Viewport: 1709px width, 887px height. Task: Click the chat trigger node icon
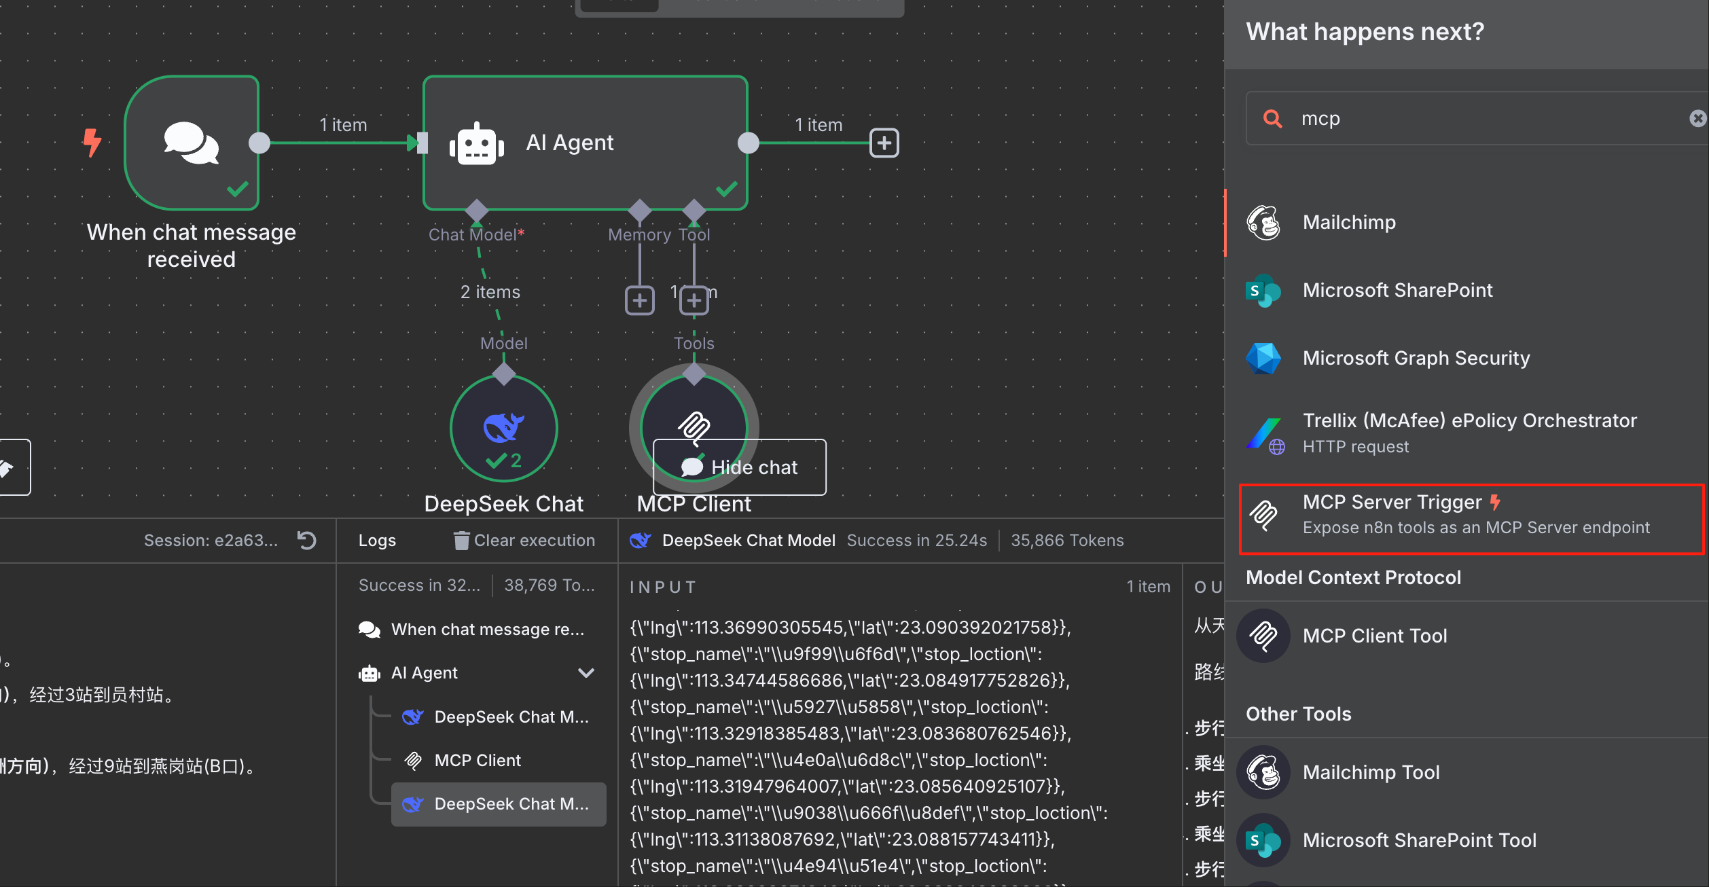(192, 143)
